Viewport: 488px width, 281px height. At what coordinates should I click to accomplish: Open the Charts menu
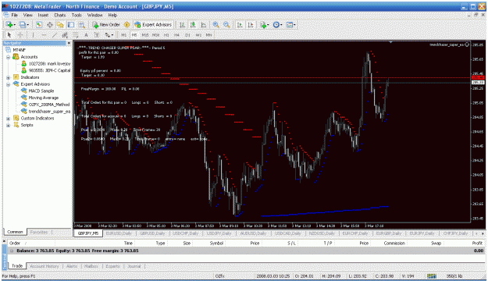pyautogui.click(x=60, y=15)
